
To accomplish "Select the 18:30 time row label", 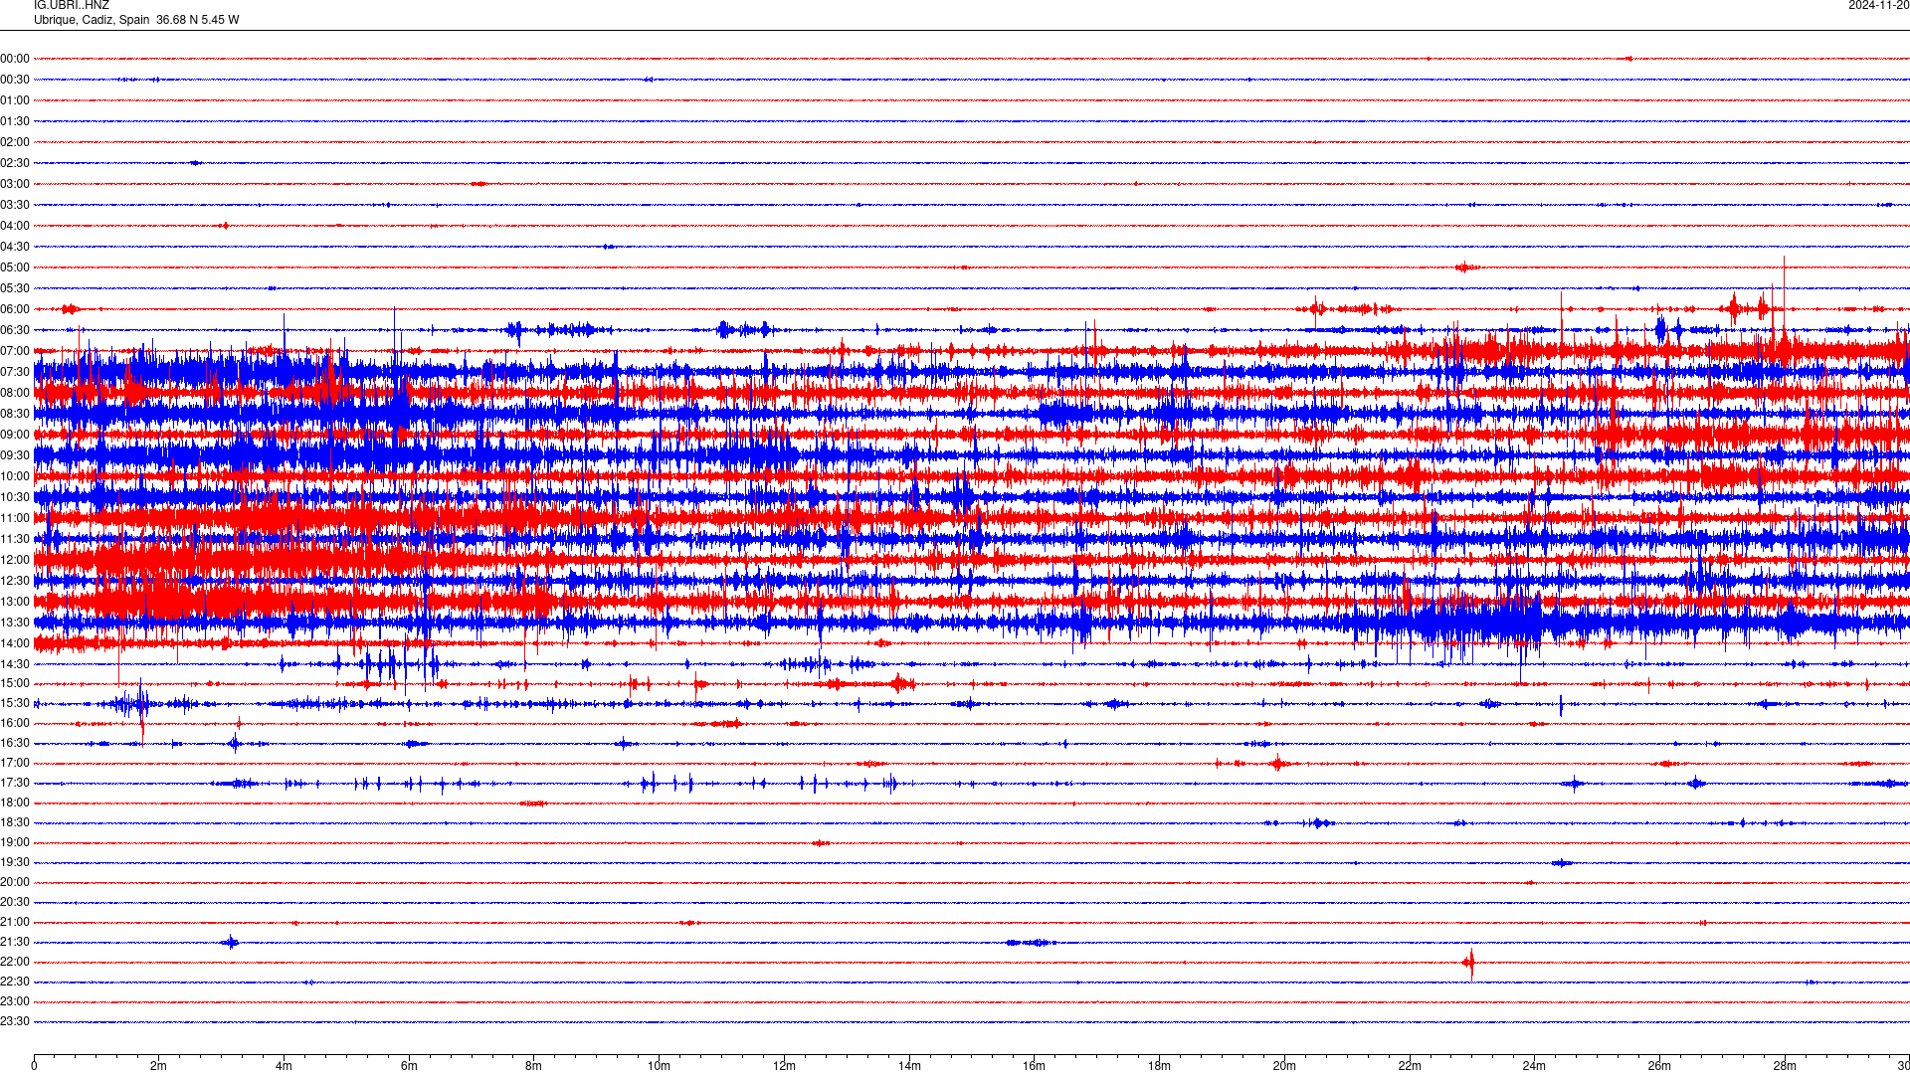I will 15,822.
